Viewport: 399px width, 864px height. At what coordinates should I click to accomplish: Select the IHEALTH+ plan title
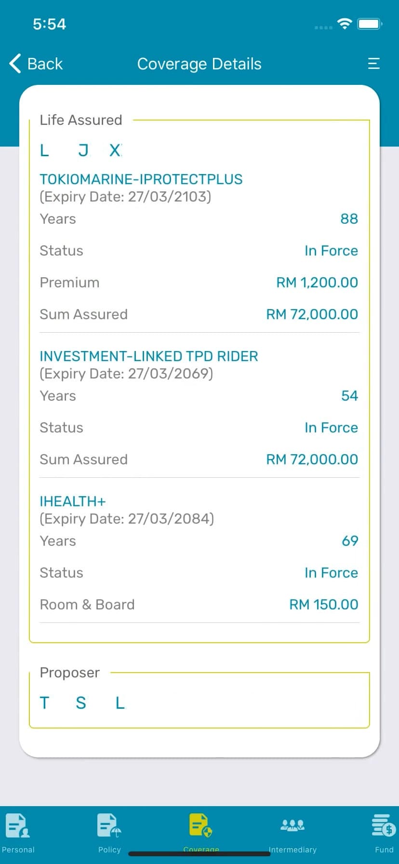tap(72, 501)
